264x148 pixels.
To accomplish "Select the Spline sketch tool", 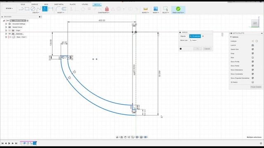I will (39, 9).
